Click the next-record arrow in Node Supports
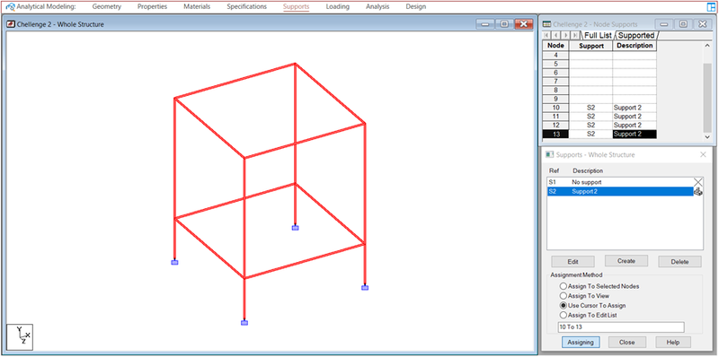Viewport: 719px width, 357px height. point(565,35)
